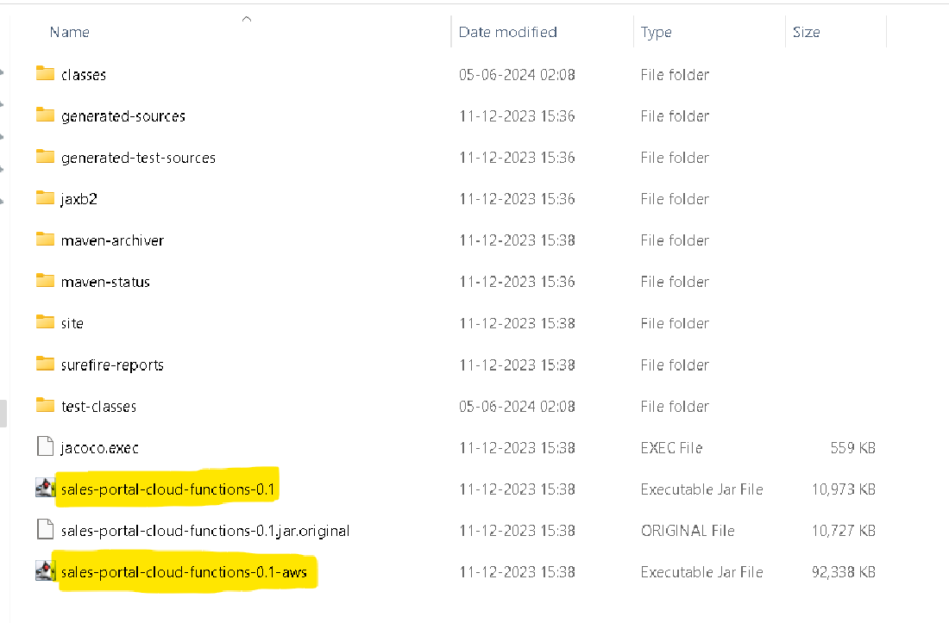Sort files by Type column
This screenshot has height=623, width=949.
[656, 32]
